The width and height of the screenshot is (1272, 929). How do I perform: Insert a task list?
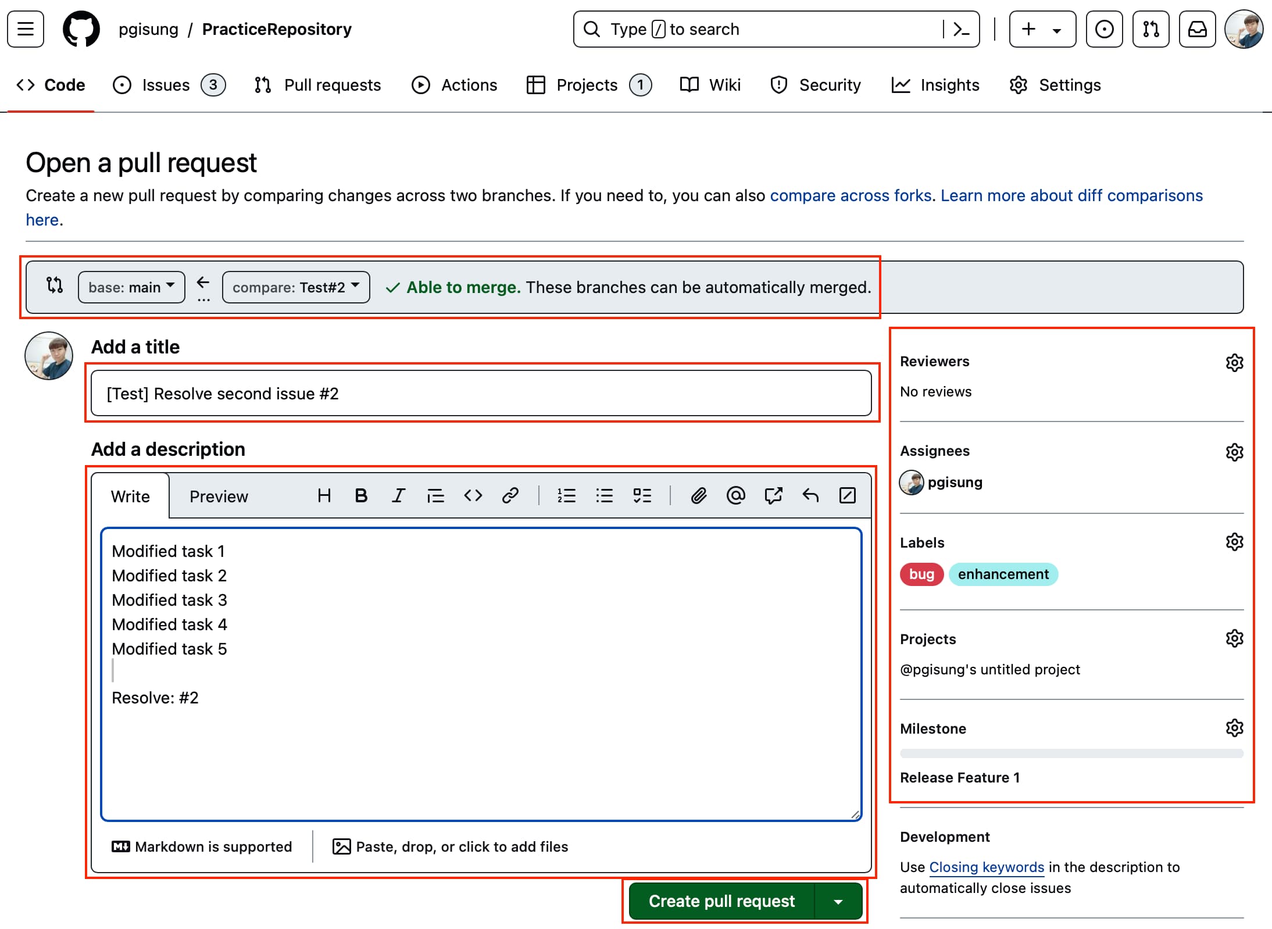[642, 495]
